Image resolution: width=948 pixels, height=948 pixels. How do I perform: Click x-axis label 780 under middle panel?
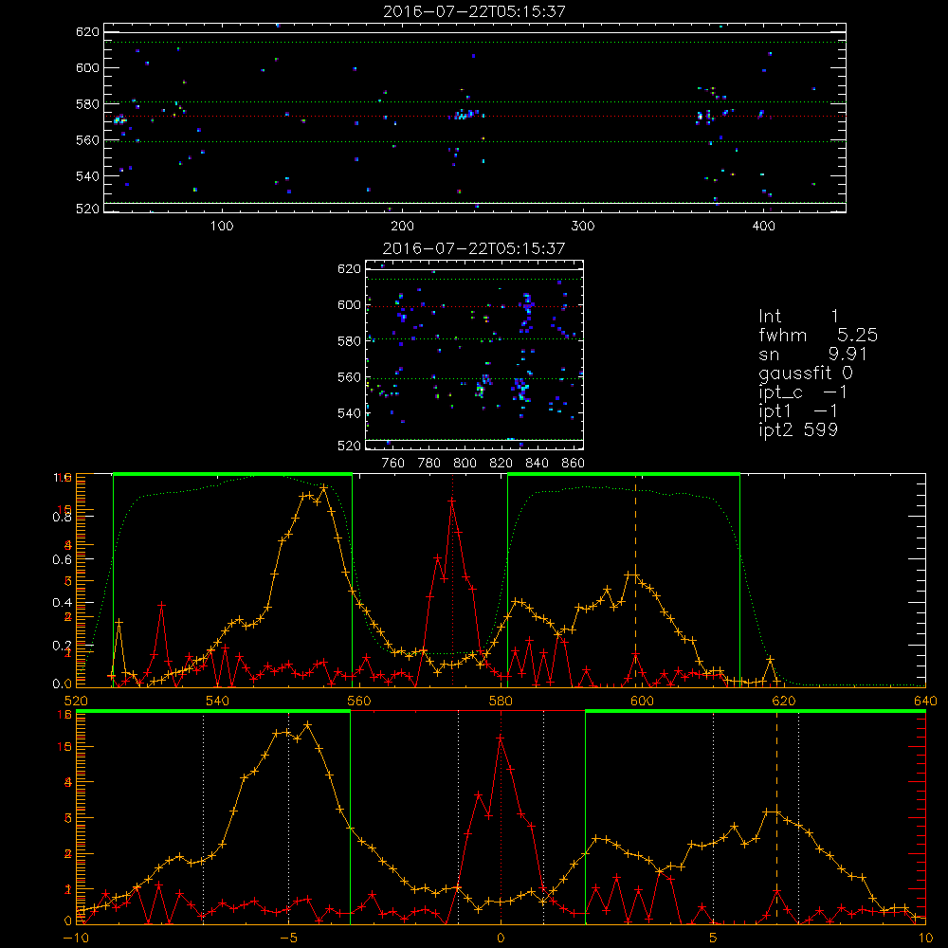pos(429,464)
